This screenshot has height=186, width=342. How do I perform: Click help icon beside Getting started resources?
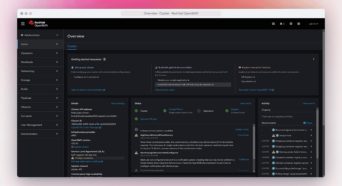click(104, 59)
